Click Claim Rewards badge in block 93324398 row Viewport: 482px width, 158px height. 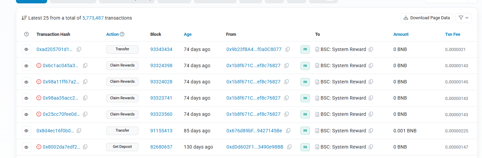[x=122, y=65]
